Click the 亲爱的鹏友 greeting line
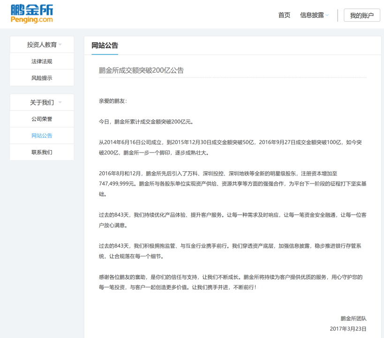 point(113,101)
